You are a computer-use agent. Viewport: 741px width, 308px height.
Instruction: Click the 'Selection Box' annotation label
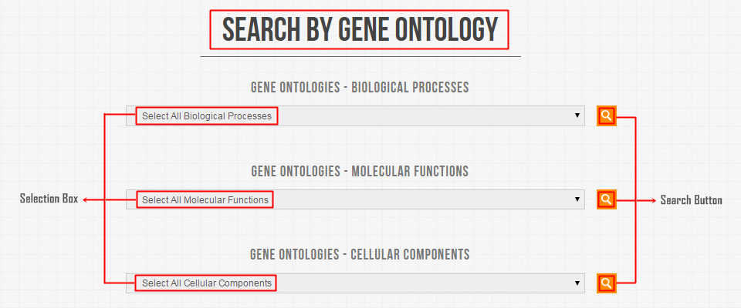pyautogui.click(x=49, y=199)
